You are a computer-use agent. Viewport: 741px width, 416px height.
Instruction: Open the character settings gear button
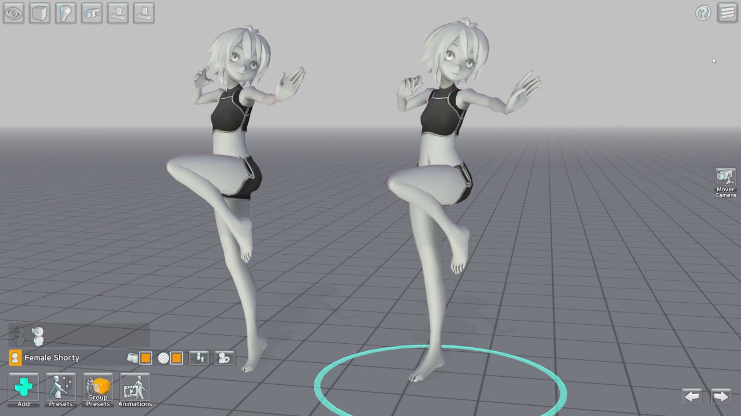[224, 358]
